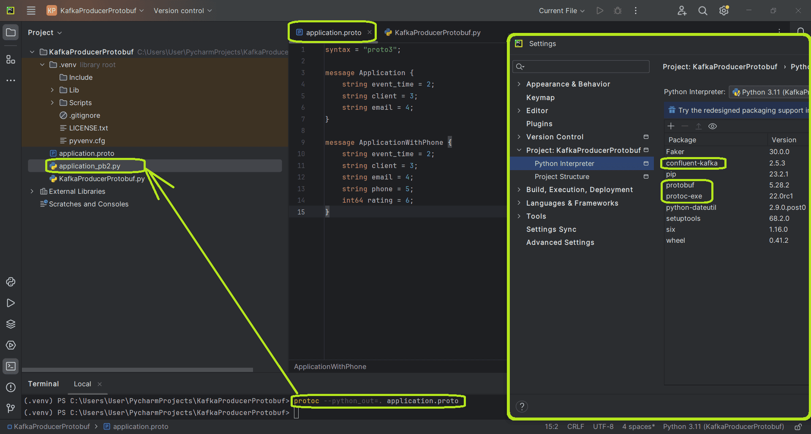Open the Git tool window icon

11,408
